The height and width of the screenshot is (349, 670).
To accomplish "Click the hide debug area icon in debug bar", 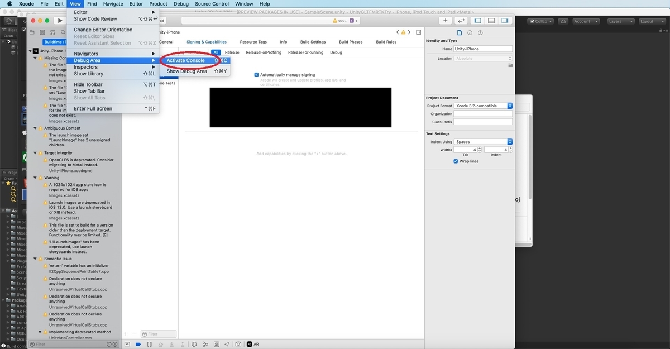I will (x=127, y=344).
